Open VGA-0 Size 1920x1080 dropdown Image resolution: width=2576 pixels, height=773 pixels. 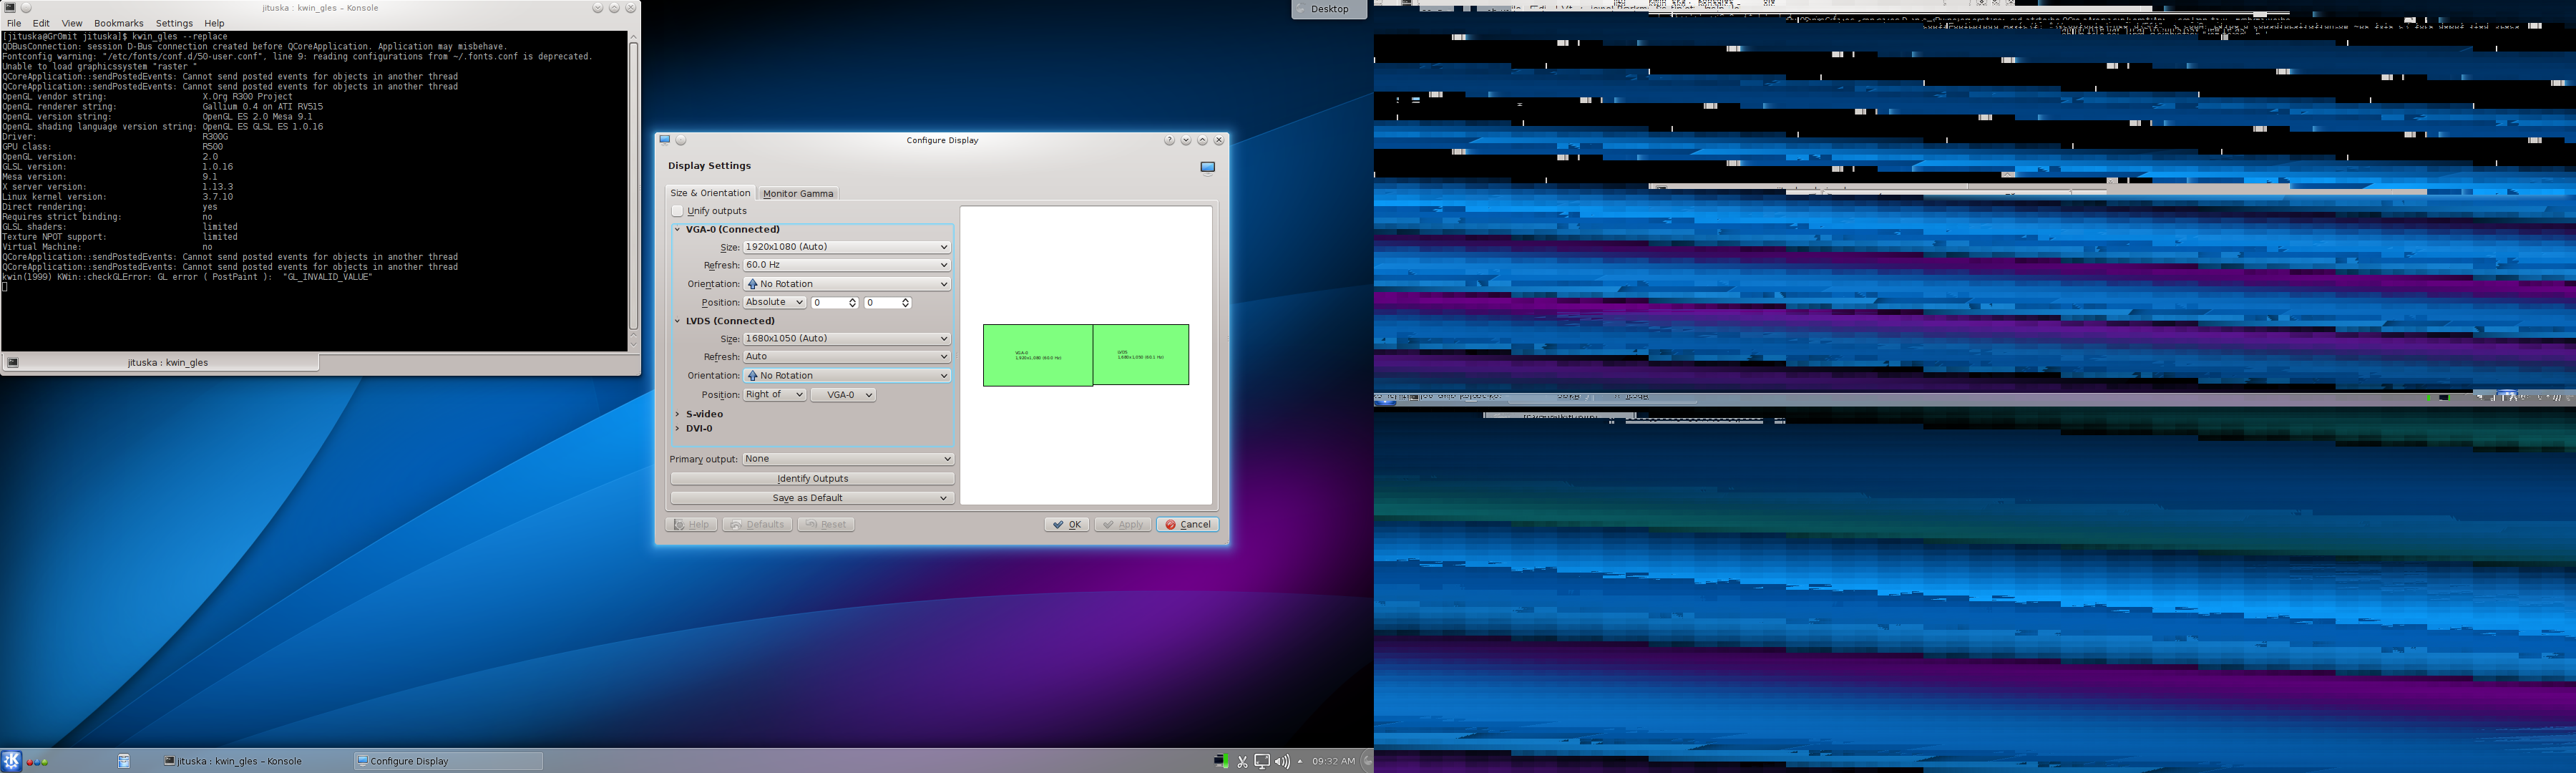[846, 247]
